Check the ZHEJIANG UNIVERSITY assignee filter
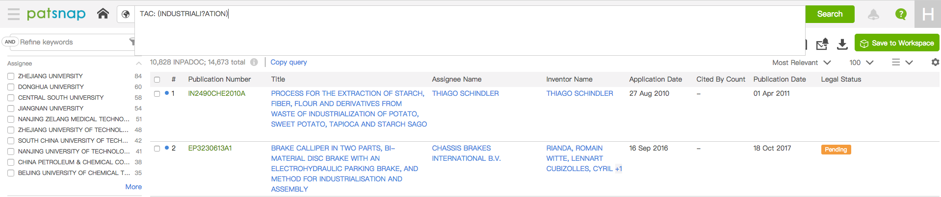 point(11,76)
